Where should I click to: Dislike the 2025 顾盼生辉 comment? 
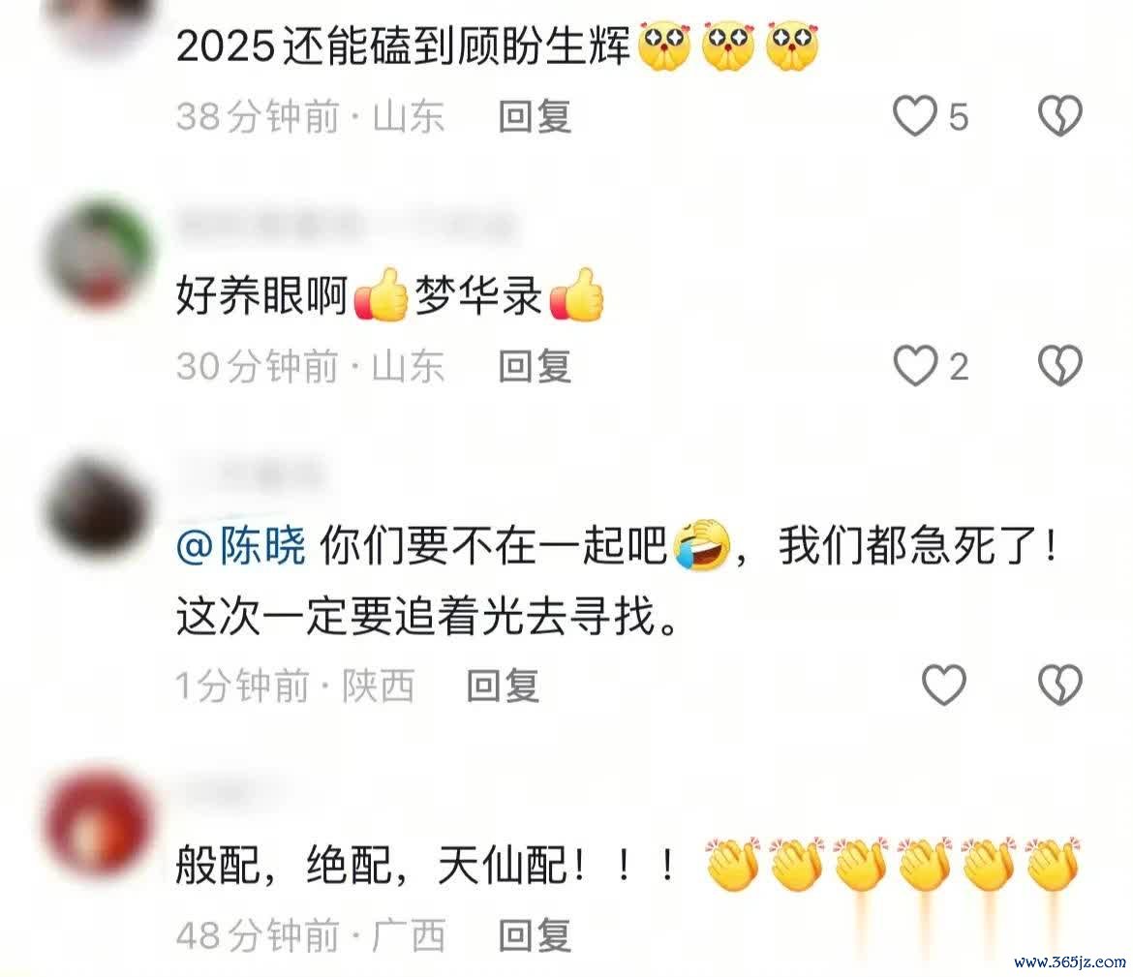point(1060,116)
